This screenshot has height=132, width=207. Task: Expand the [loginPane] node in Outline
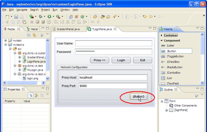166,110
